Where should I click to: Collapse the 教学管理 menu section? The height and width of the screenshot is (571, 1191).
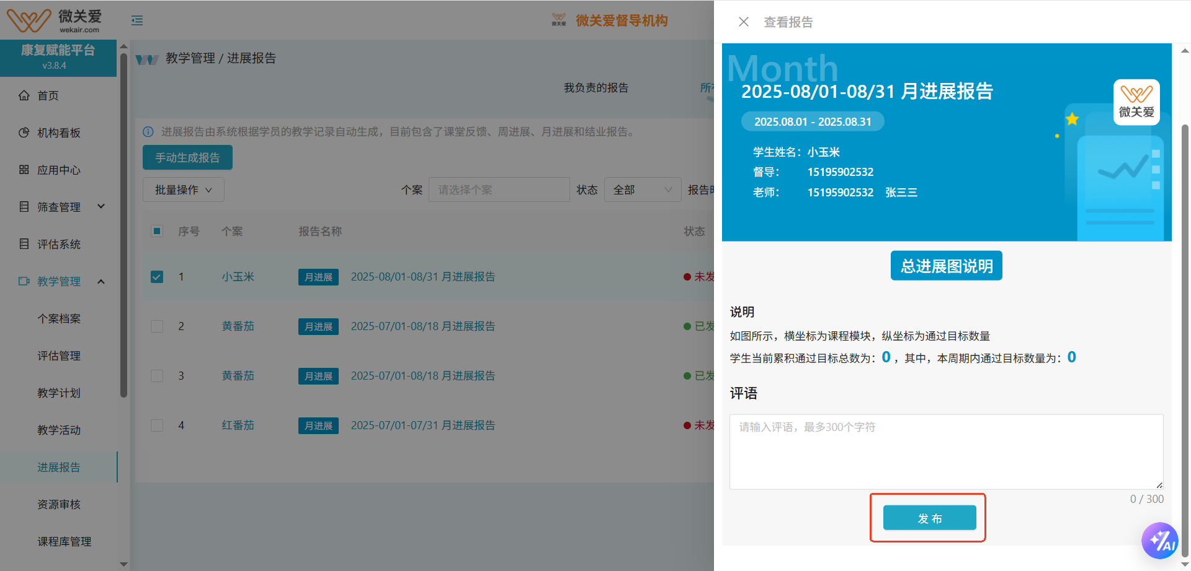coord(101,281)
